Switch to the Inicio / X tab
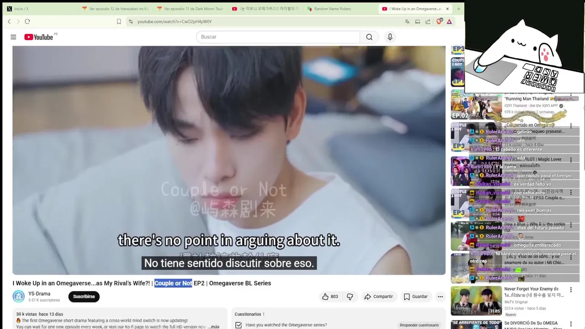This screenshot has height=329, width=585. (x=39, y=9)
